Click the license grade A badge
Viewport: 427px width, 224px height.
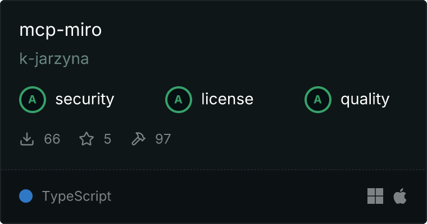coord(178,100)
